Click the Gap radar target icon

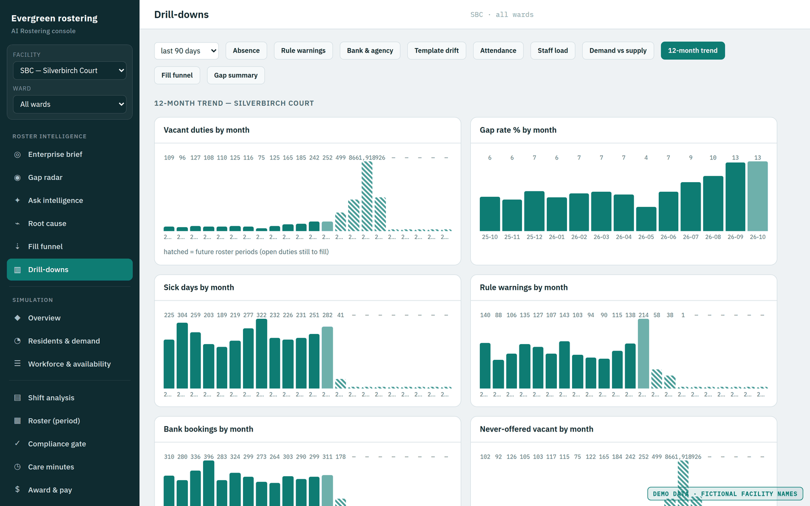click(17, 178)
